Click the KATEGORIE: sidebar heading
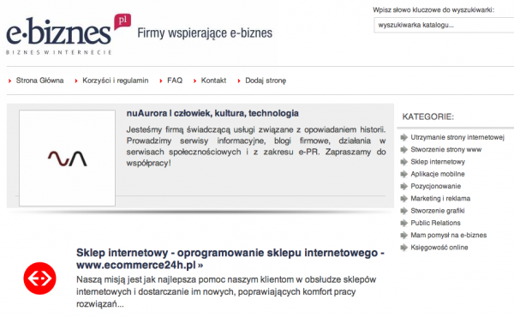Screen dimensions: 514x317 [x=427, y=117]
